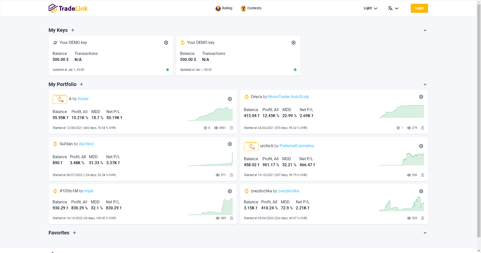
Task: Add a new key with plus icon
Action: [x=73, y=30]
